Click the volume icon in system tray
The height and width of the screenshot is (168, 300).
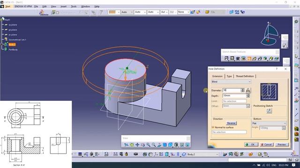[268, 165]
